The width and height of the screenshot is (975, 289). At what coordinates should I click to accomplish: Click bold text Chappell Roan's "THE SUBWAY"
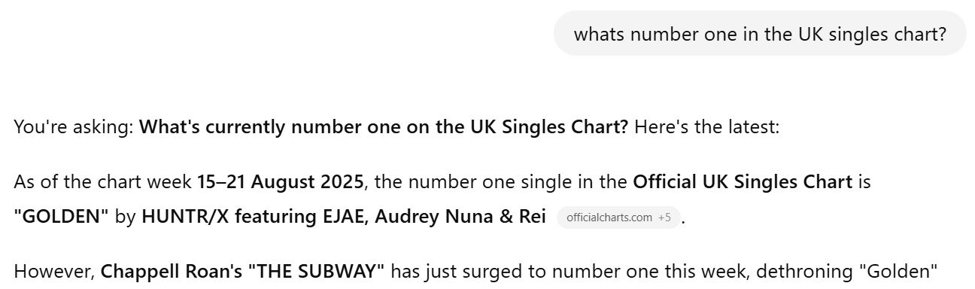(243, 271)
